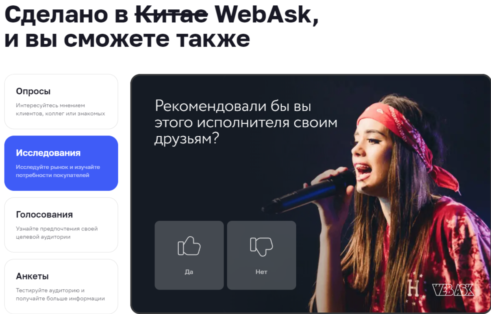This screenshot has height=314, width=491.
Task: Click 'Узнайте предпочтения своей' description text
Action: [x=57, y=233]
